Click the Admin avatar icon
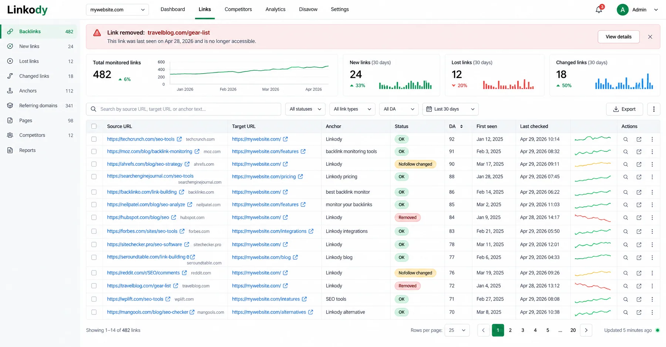The width and height of the screenshot is (666, 347). click(x=623, y=10)
